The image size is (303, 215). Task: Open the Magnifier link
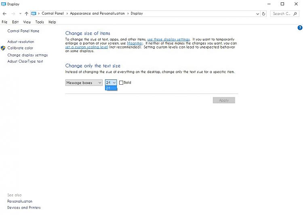point(135,43)
